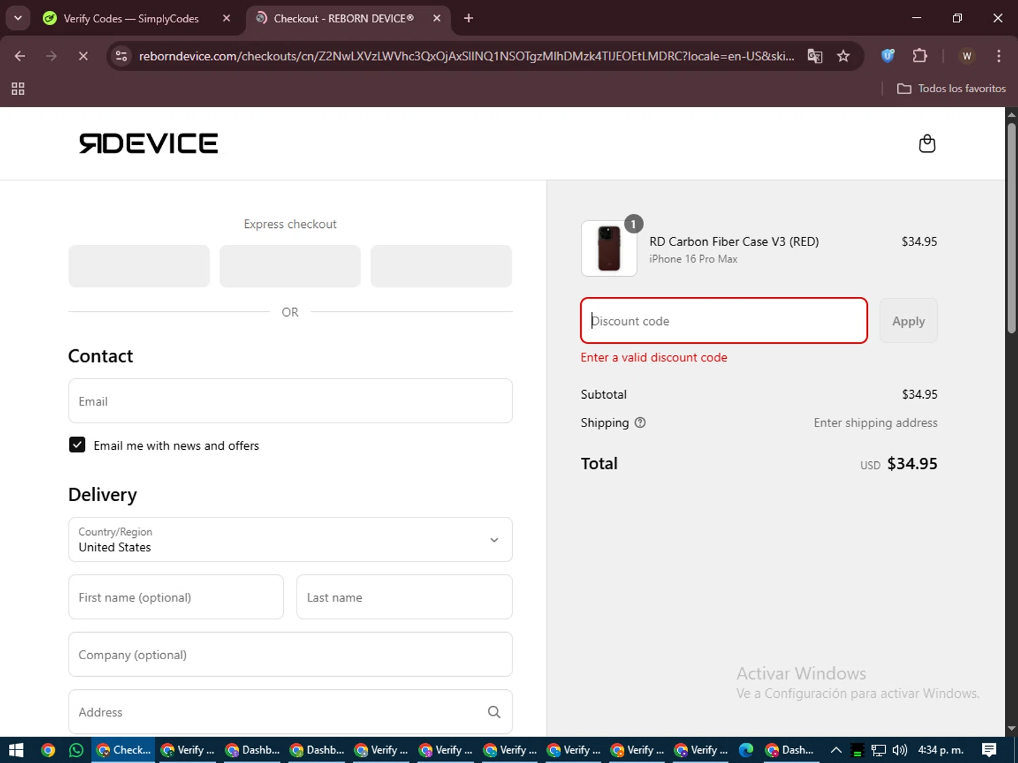
Task: Close the Checkout - REBORN DEVICE tab
Action: click(437, 18)
